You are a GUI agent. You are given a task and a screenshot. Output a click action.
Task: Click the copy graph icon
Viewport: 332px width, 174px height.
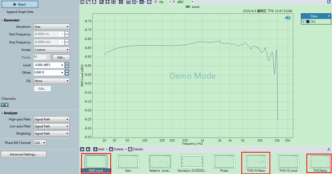[88, 2]
